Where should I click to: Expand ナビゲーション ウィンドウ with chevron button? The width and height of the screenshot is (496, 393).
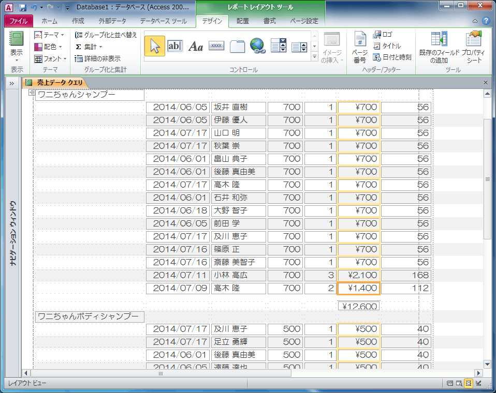[x=12, y=83]
